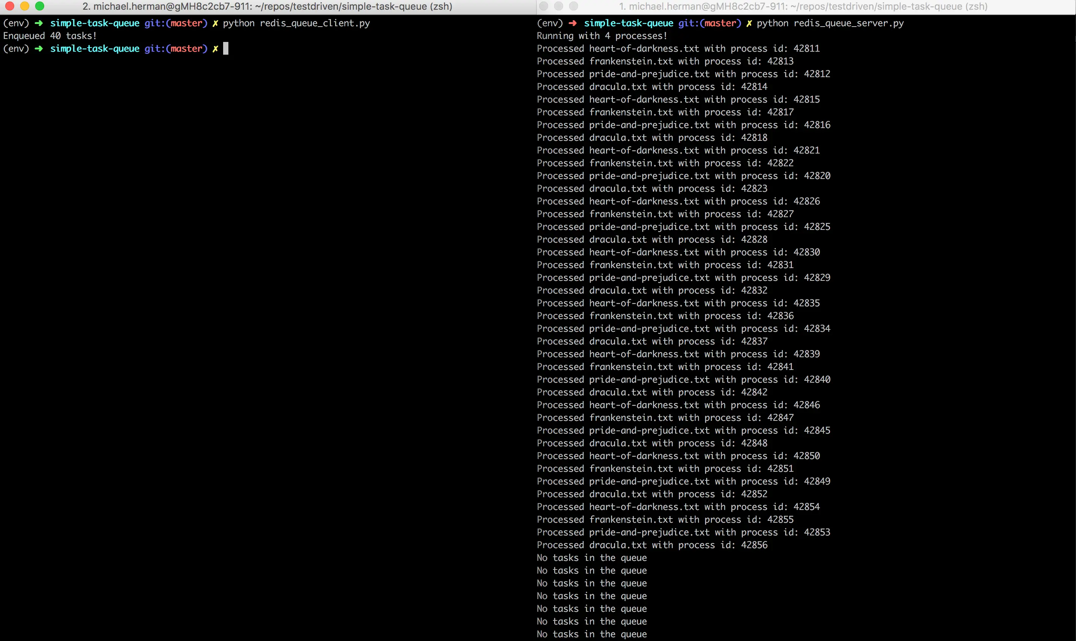
Task: Click the "python redis_queue_client.py" command text
Action: click(296, 23)
